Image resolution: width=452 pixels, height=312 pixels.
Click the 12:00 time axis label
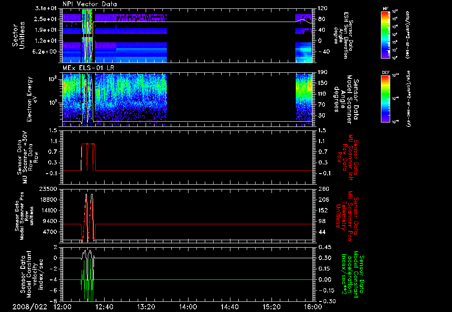[x=63, y=307]
